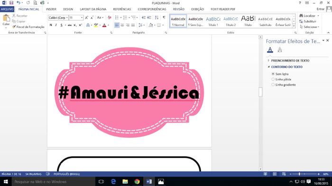Align text left
This screenshot has width=332, height=186.
pyautogui.click(x=117, y=25)
